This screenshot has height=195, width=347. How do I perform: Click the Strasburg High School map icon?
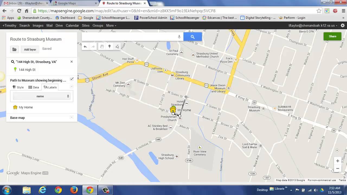[x=176, y=157]
